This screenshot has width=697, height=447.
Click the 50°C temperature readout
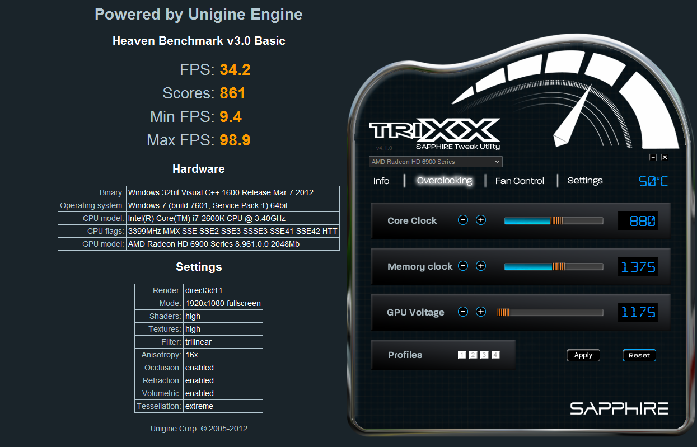pyautogui.click(x=654, y=181)
